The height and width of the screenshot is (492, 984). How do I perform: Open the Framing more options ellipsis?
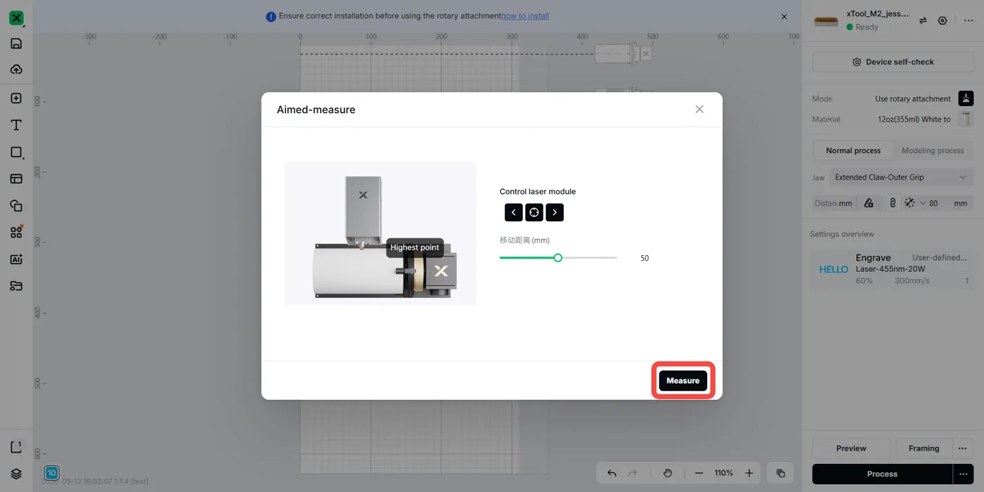962,448
